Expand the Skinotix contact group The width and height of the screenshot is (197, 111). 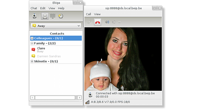tap(32, 61)
